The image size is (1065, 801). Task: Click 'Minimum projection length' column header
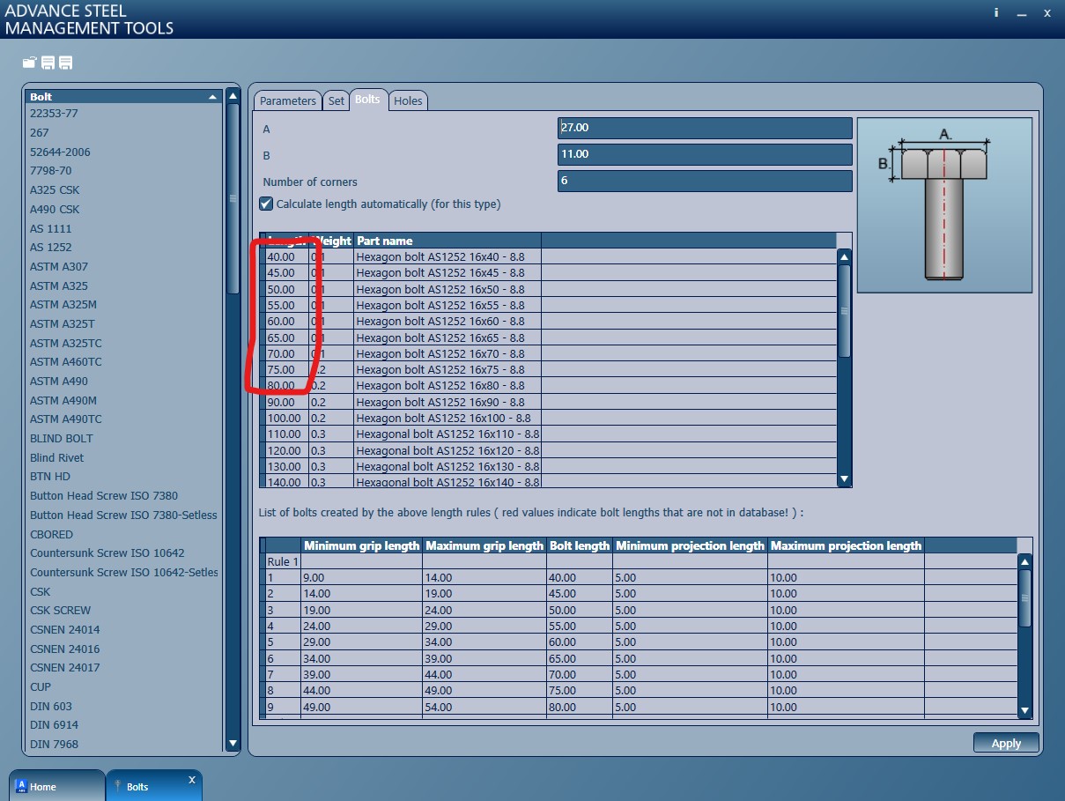click(690, 545)
